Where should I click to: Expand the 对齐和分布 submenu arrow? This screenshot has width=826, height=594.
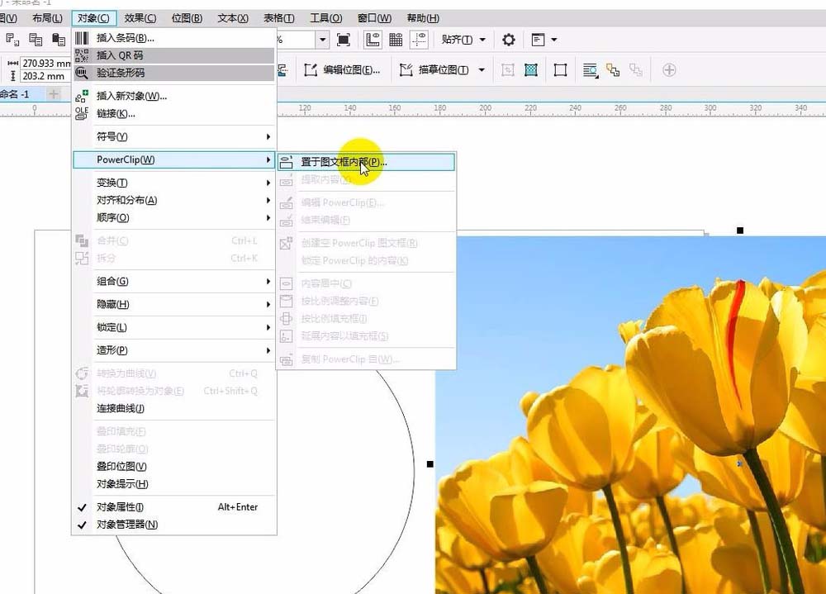[268, 200]
